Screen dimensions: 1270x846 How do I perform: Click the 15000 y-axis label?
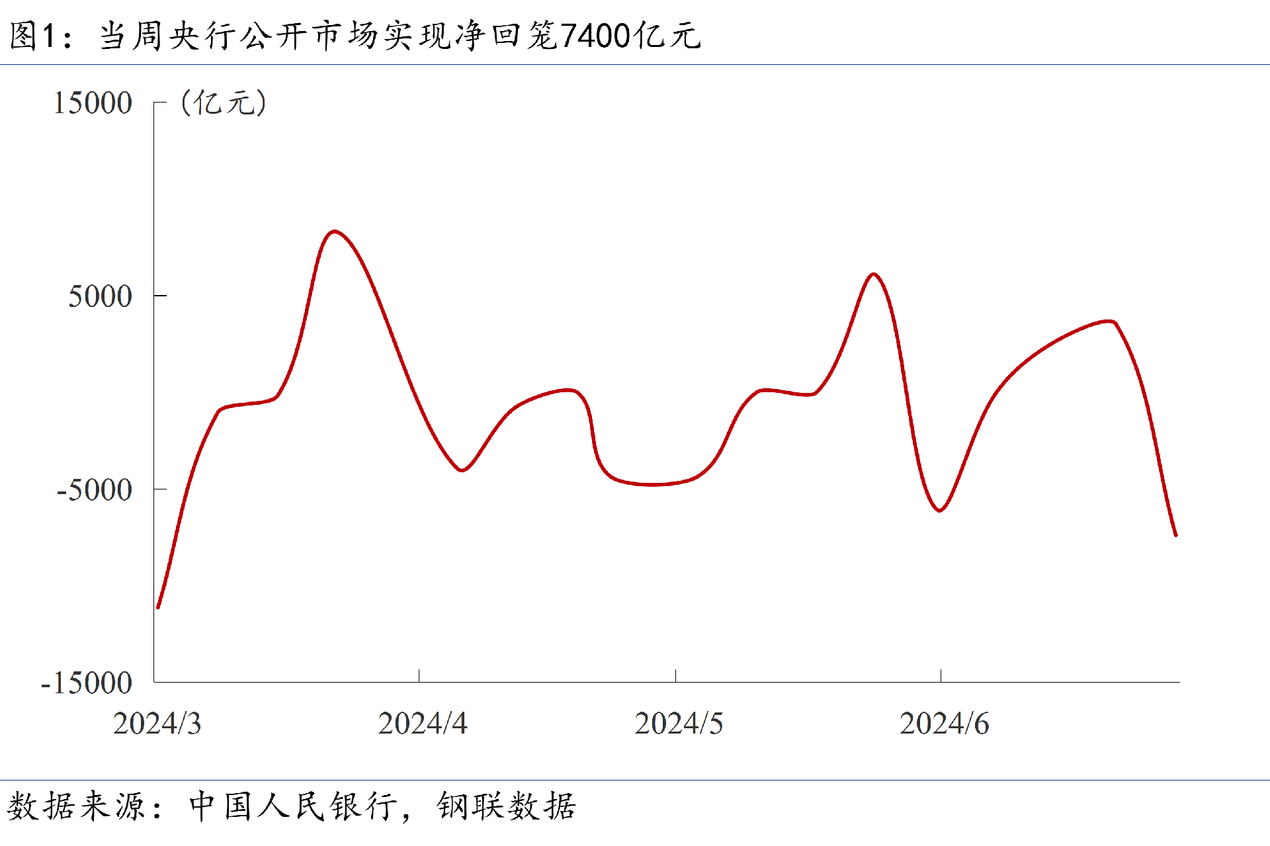(93, 103)
